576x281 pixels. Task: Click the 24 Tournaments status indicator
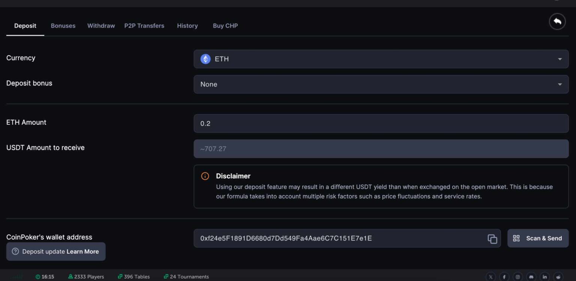point(186,277)
